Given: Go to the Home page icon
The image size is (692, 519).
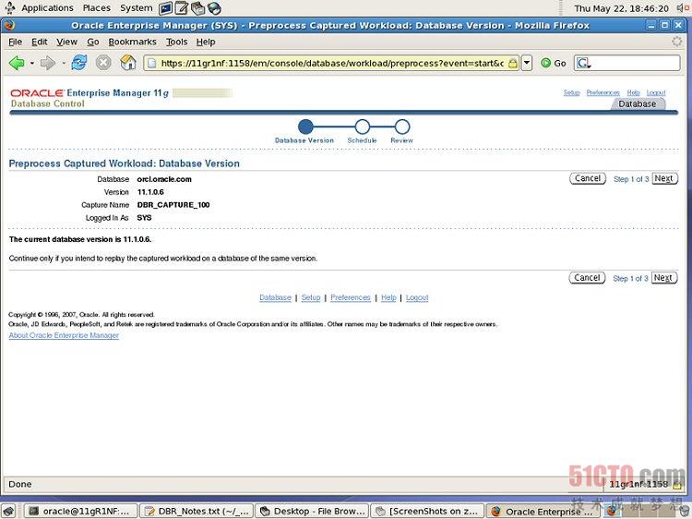Looking at the screenshot, I should click(x=128, y=63).
